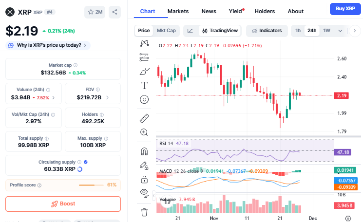Select the text annotation tool
The image size is (363, 222).
[x=144, y=85]
